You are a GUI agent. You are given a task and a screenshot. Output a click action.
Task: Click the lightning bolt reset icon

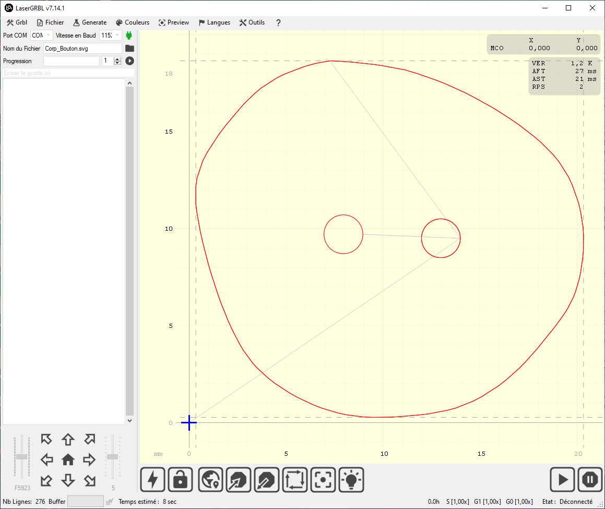(x=153, y=479)
